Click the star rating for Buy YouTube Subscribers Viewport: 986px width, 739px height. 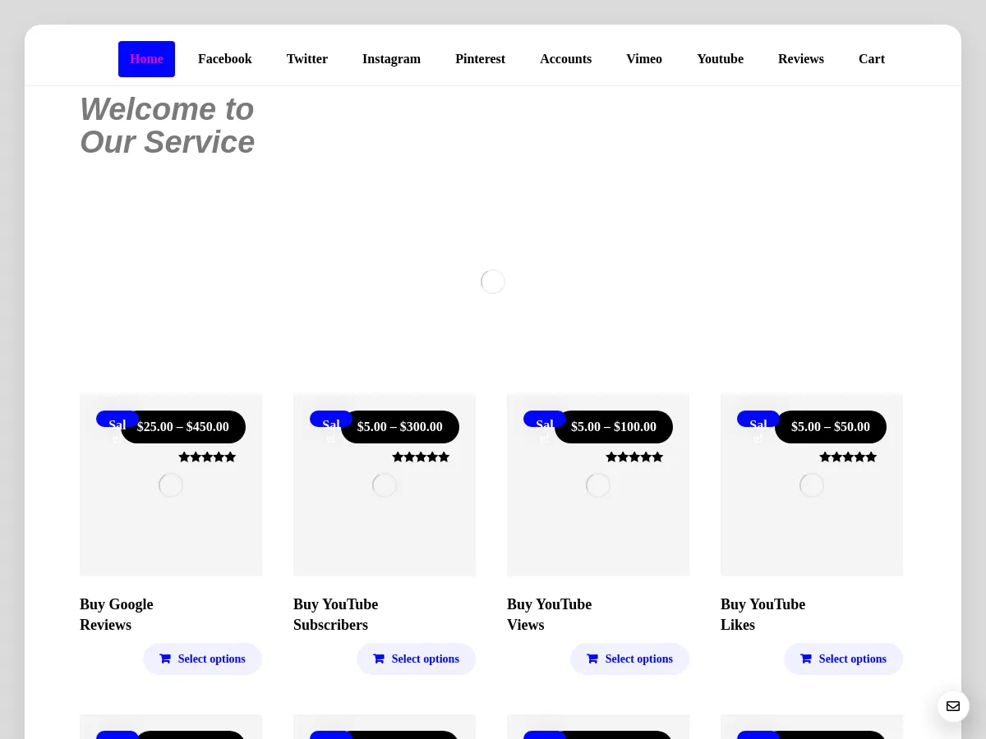(x=421, y=457)
